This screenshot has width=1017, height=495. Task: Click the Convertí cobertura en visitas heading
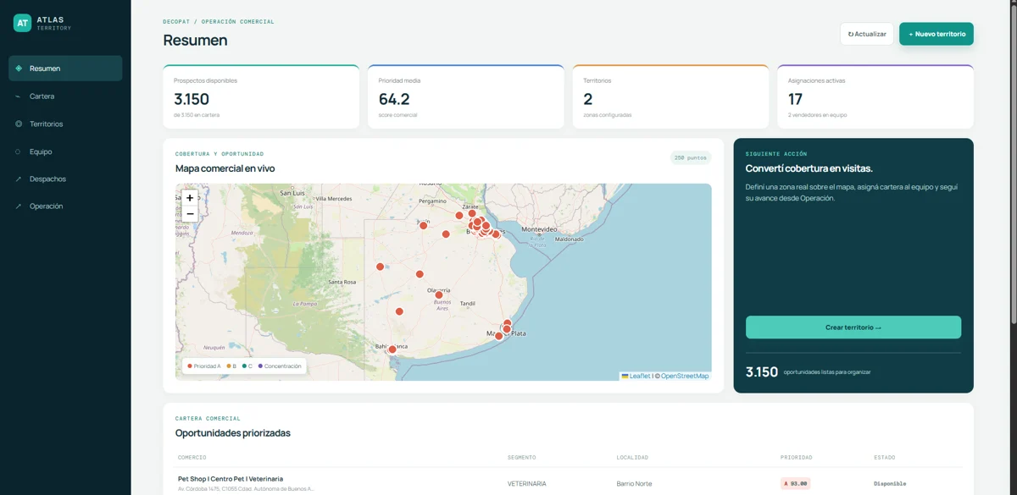(809, 168)
